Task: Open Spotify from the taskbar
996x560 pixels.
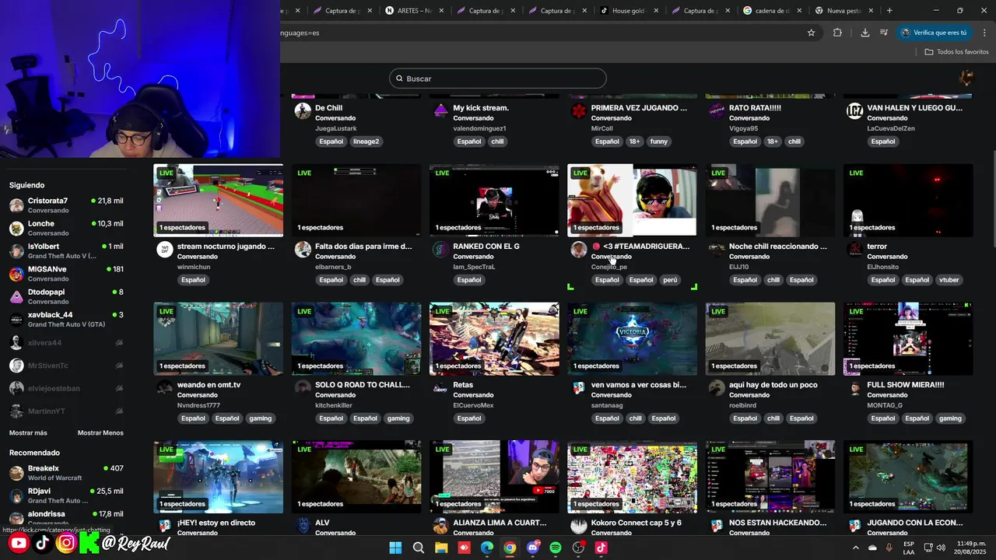Action: point(556,548)
